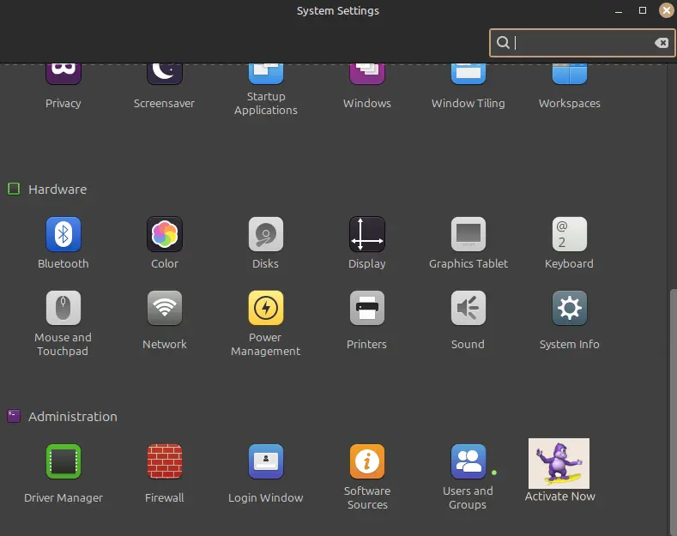Open Bluetooth settings

click(x=63, y=234)
